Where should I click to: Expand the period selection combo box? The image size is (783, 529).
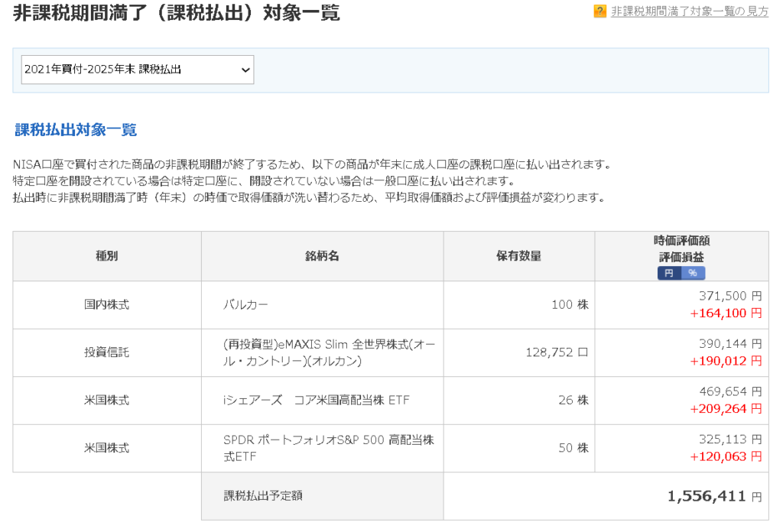point(136,69)
